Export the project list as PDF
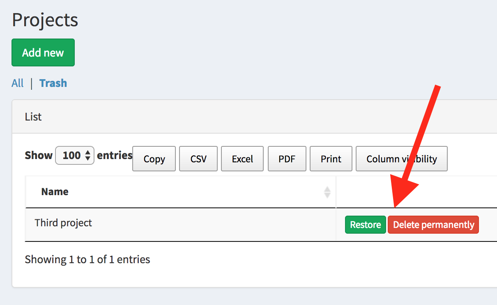The height and width of the screenshot is (305, 497). click(287, 159)
